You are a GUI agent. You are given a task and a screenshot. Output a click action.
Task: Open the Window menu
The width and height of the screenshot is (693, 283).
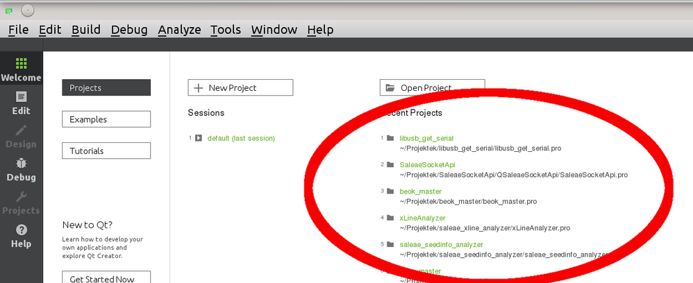[x=274, y=30]
